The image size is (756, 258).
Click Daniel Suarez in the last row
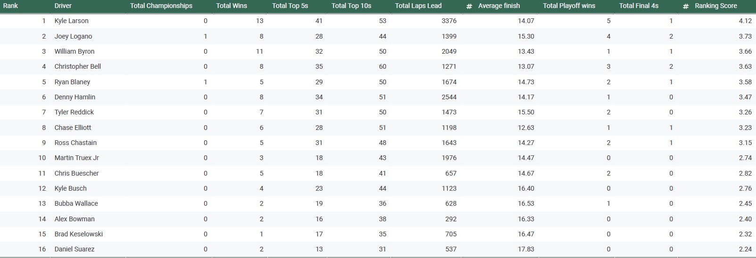(x=74, y=249)
